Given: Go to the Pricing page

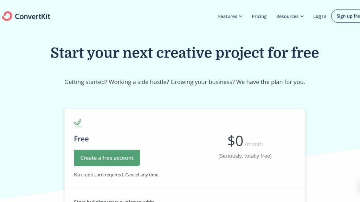Looking at the screenshot, I should coord(259,16).
